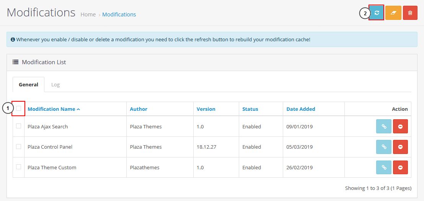Image resolution: width=424 pixels, height=201 pixels.
Task: Disable Plaza Theme Custom with red minus button
Action: [x=401, y=167]
